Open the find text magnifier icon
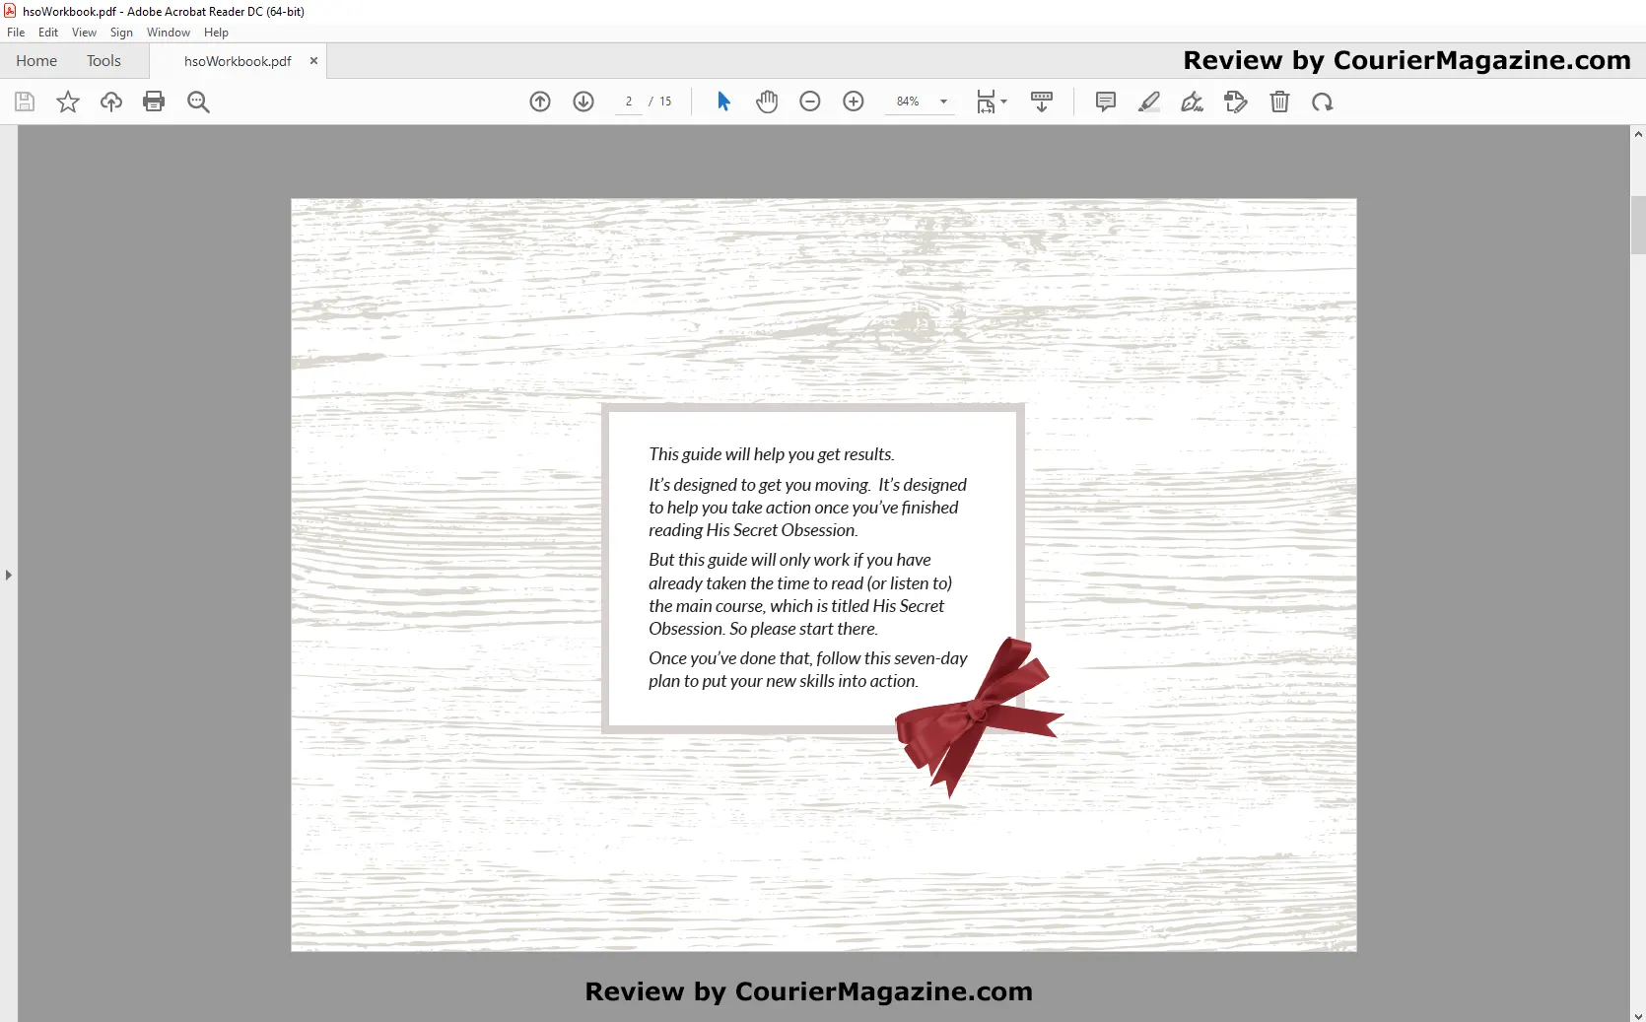This screenshot has height=1022, width=1646. [198, 102]
